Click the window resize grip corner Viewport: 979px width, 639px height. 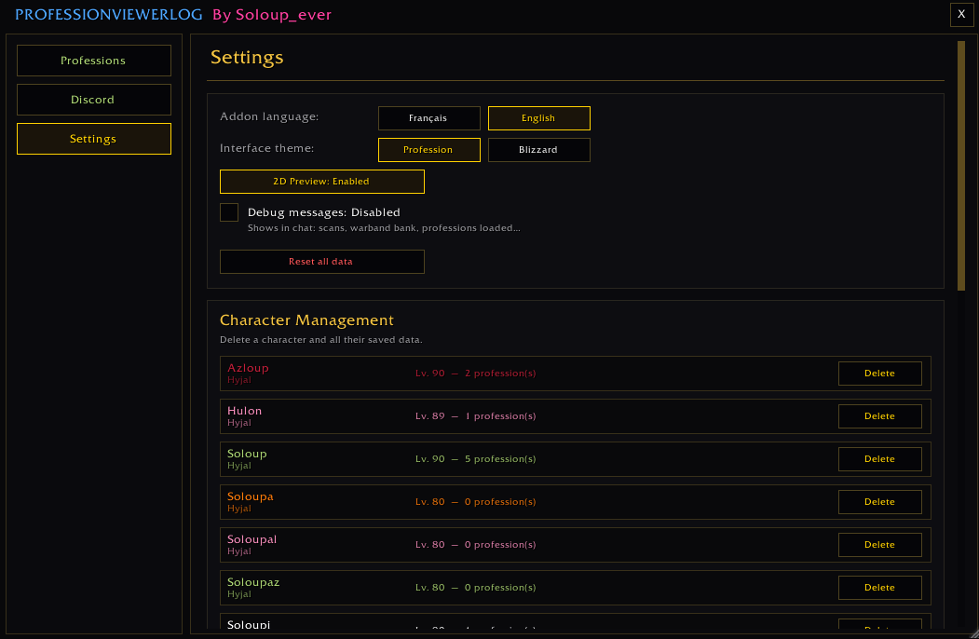point(973,633)
